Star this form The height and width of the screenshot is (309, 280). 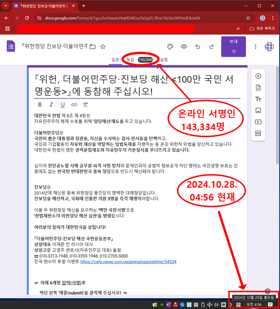click(x=103, y=47)
